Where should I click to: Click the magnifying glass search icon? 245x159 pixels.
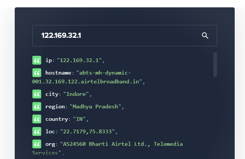click(205, 36)
